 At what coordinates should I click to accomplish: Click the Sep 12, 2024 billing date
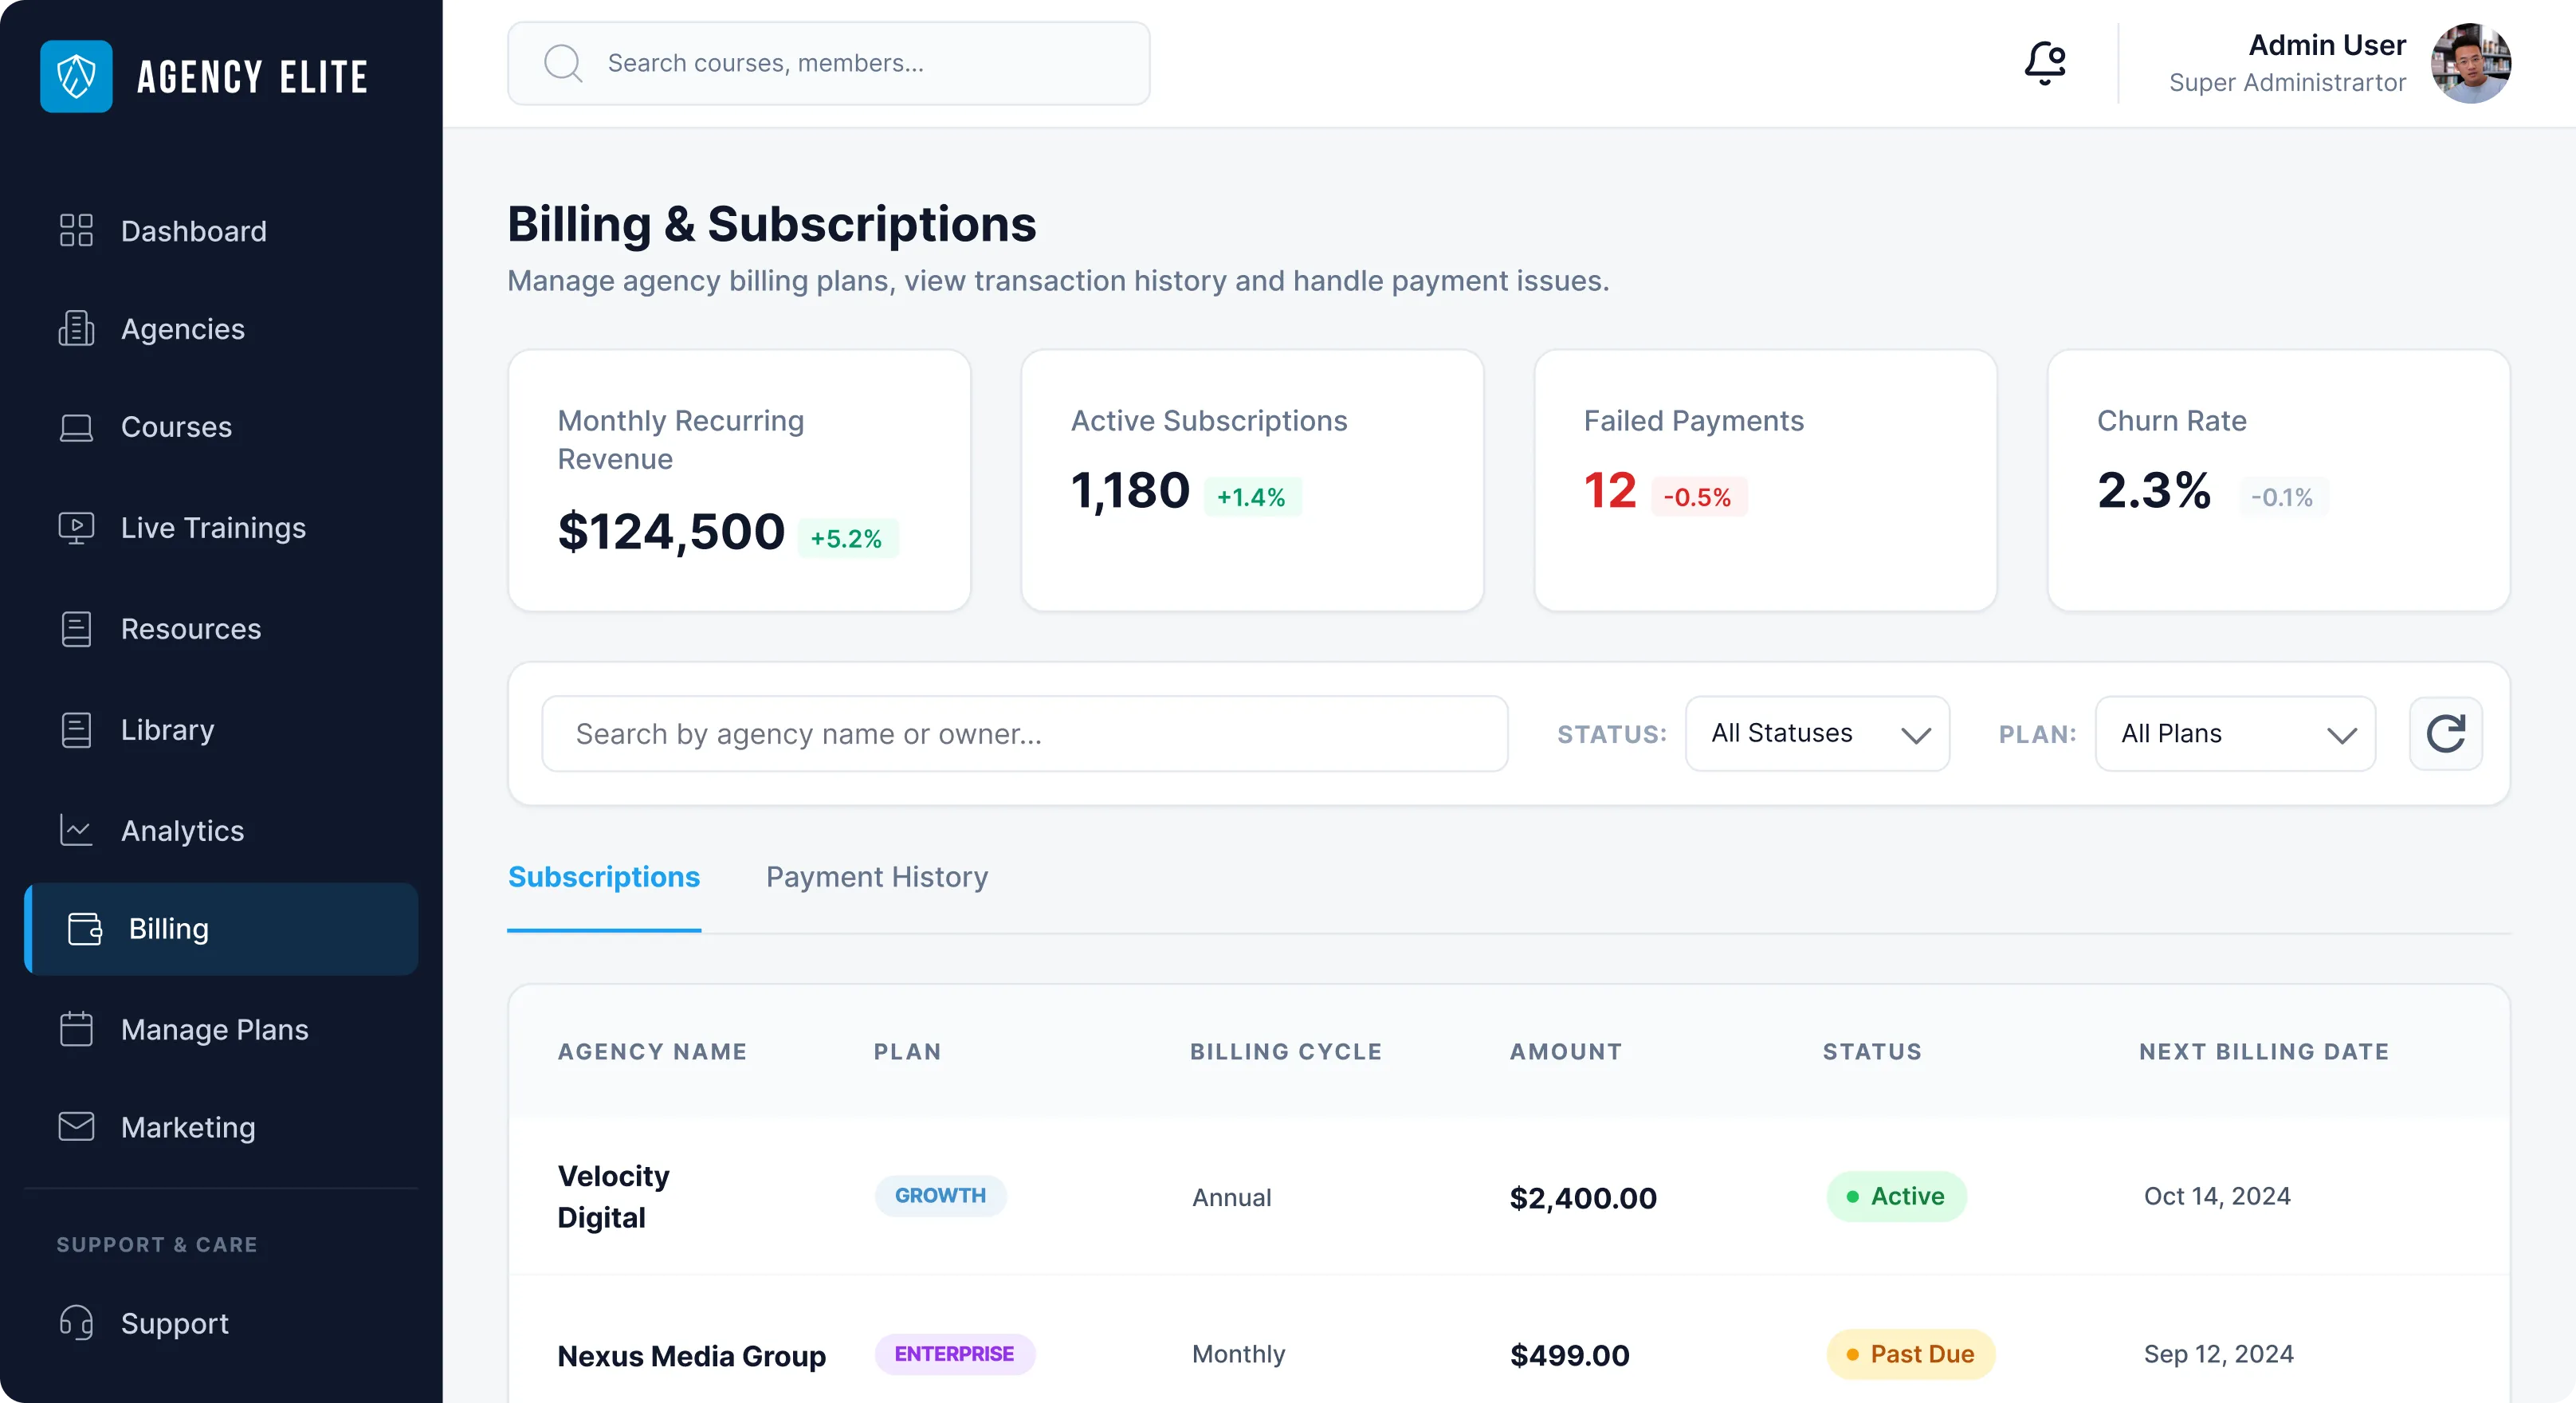coord(2218,1354)
